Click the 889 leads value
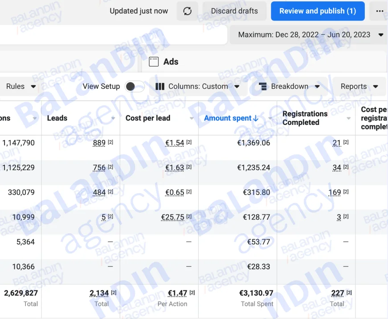 pos(99,143)
